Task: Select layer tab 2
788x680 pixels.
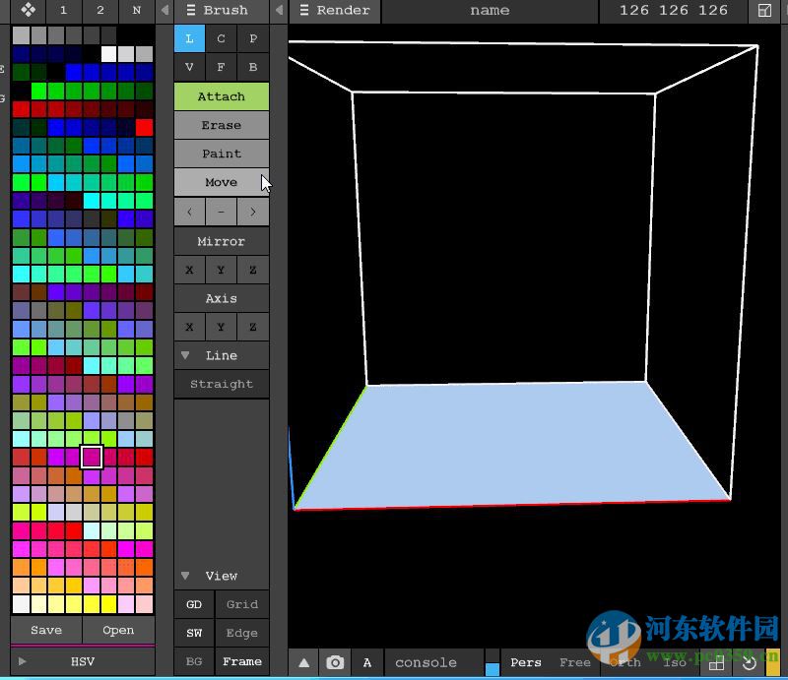Action: coord(98,11)
